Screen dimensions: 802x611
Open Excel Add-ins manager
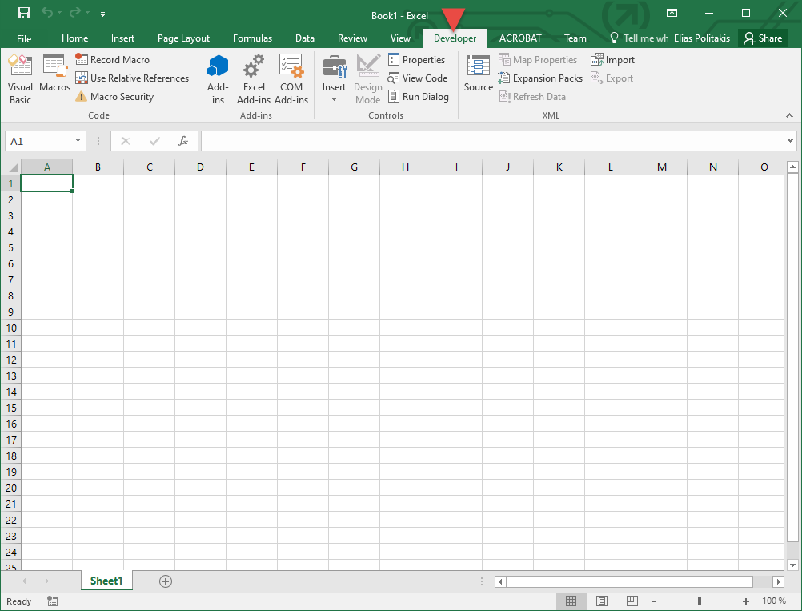254,79
